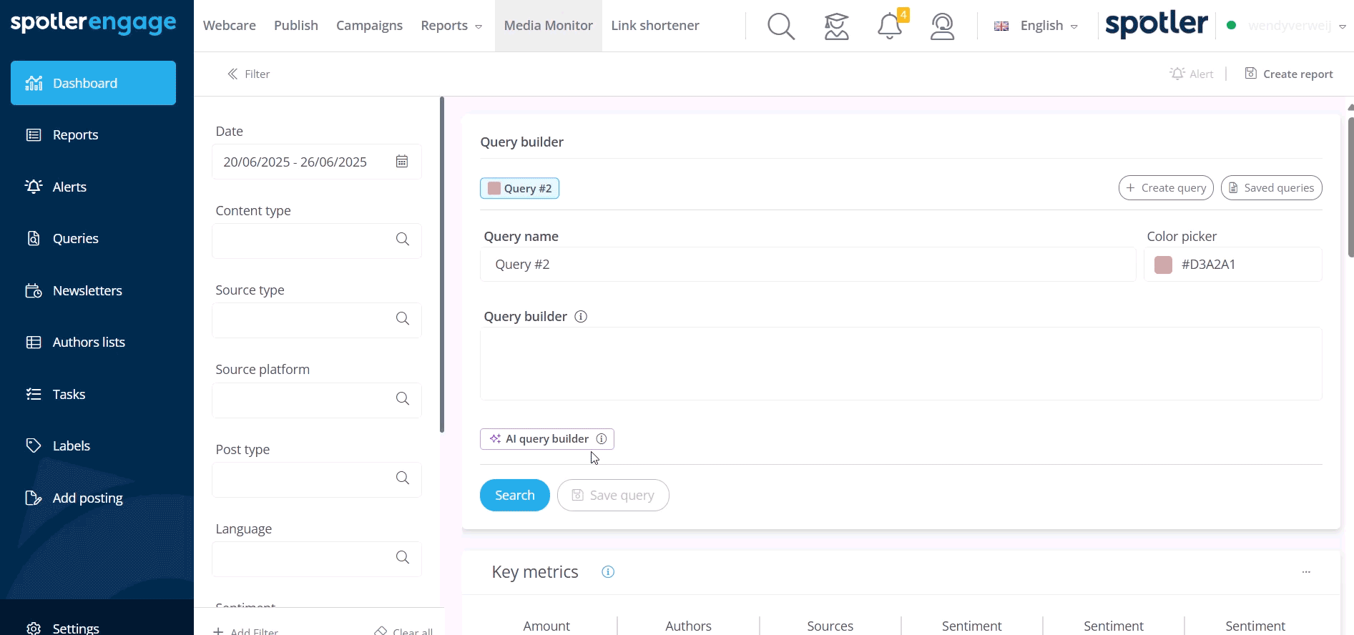Open the Publish tab
The width and height of the screenshot is (1354, 635).
click(x=296, y=26)
